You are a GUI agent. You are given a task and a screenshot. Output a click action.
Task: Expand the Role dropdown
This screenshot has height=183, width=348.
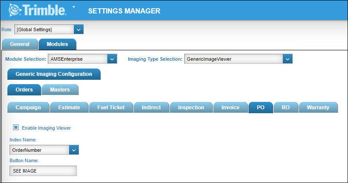click(78, 29)
